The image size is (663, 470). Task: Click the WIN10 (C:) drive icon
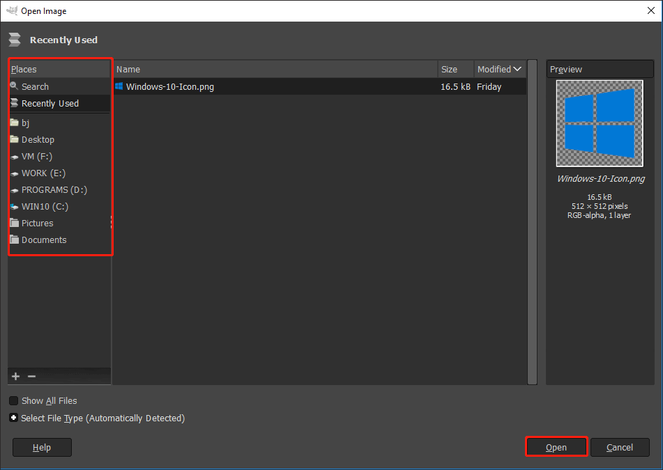(15, 207)
